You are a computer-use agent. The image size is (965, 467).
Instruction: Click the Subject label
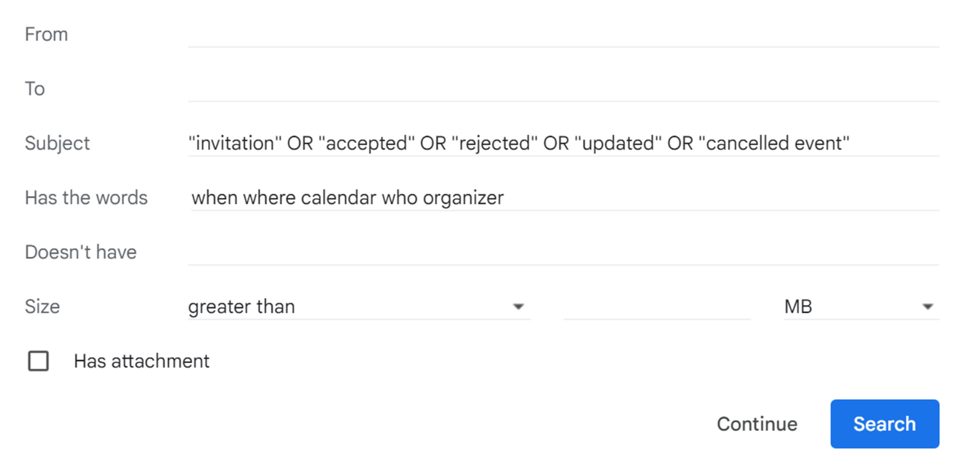(57, 143)
